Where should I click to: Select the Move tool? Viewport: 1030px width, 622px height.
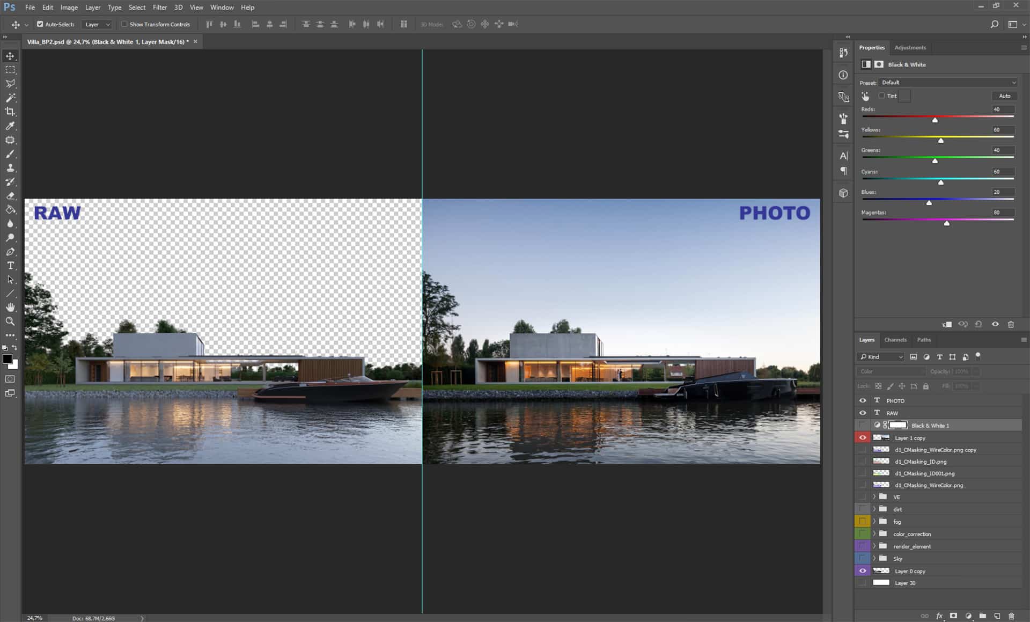point(10,56)
